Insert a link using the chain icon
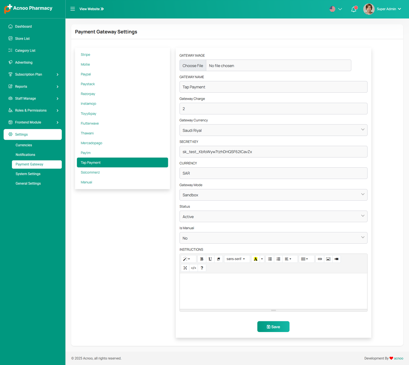The image size is (409, 365). [320, 259]
